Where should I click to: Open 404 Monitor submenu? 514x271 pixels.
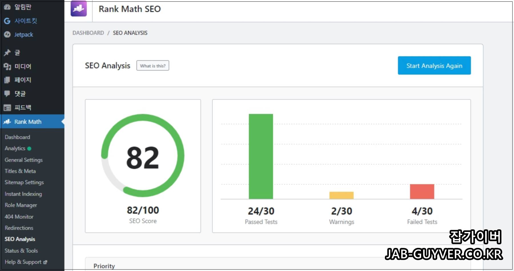[19, 217]
